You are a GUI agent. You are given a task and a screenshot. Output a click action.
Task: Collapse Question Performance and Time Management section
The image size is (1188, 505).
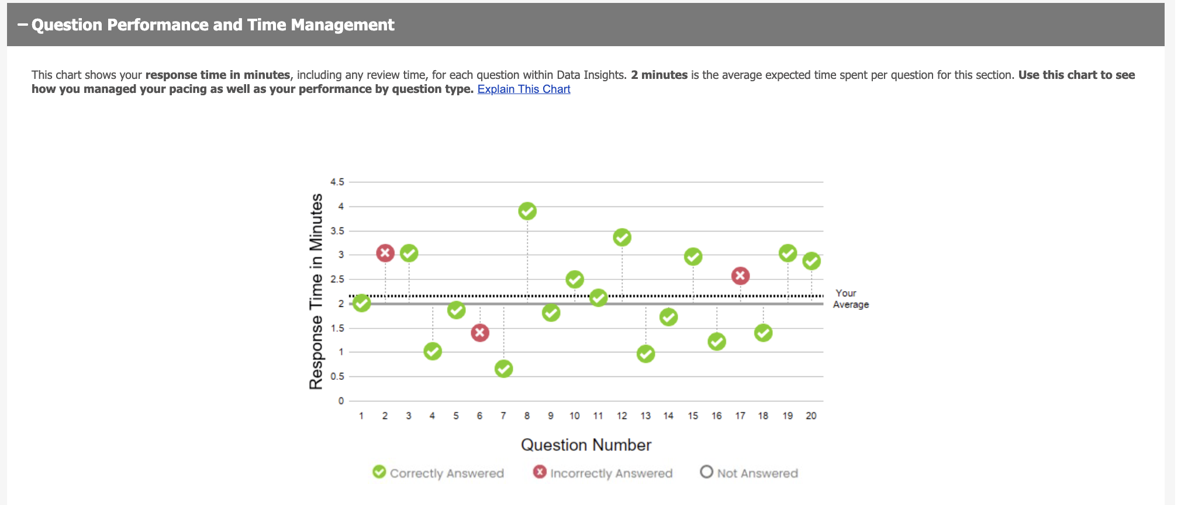click(23, 25)
